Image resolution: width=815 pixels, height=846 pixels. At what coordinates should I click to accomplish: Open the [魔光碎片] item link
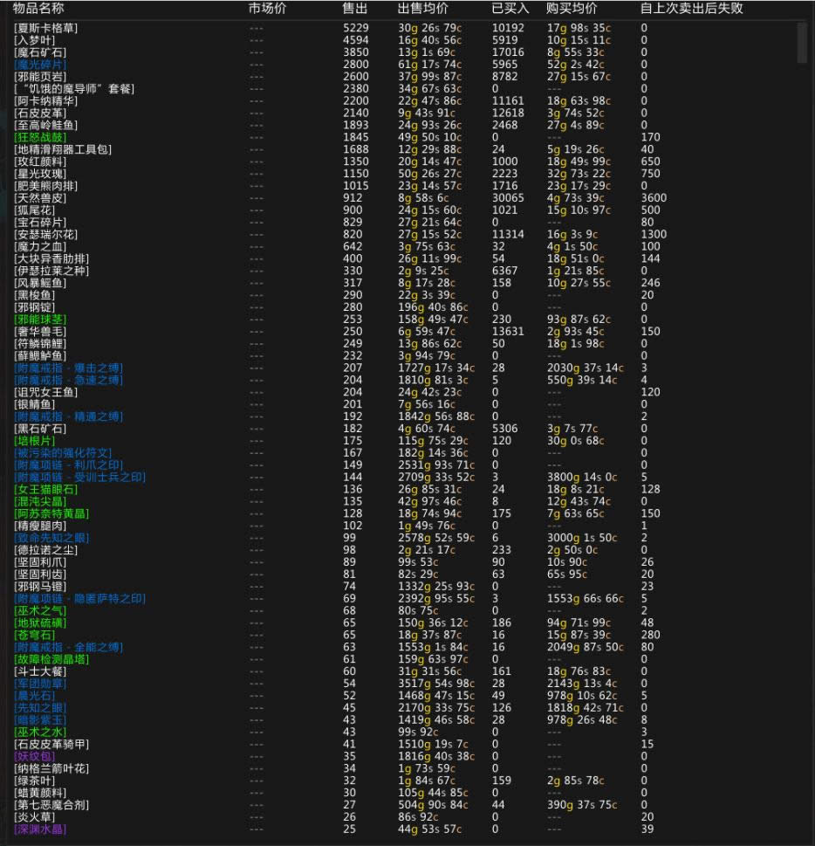(x=40, y=65)
